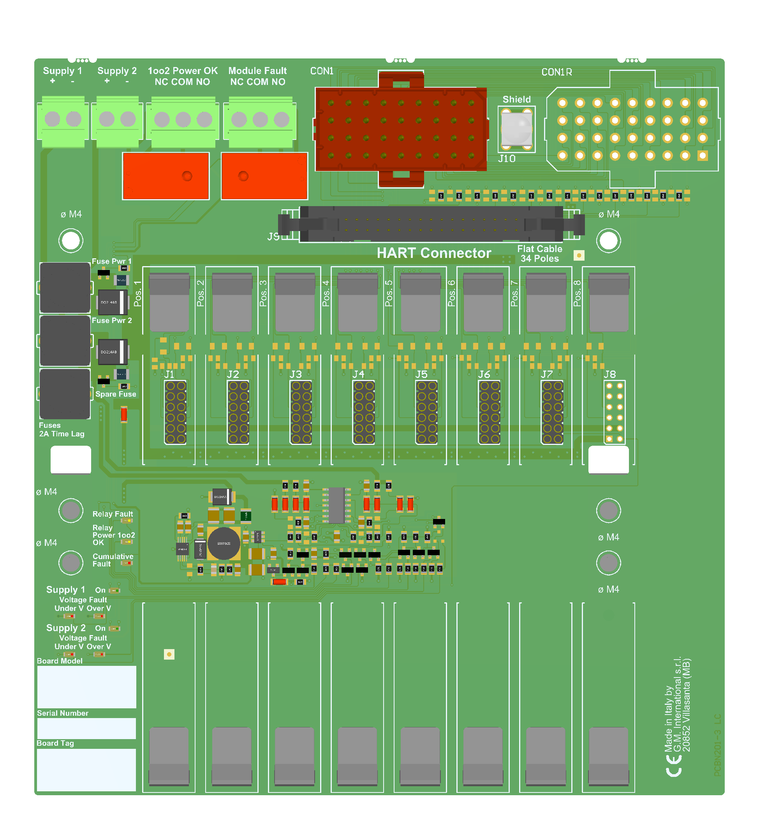
Task: Click the right orange relay block
Action: coord(264,176)
